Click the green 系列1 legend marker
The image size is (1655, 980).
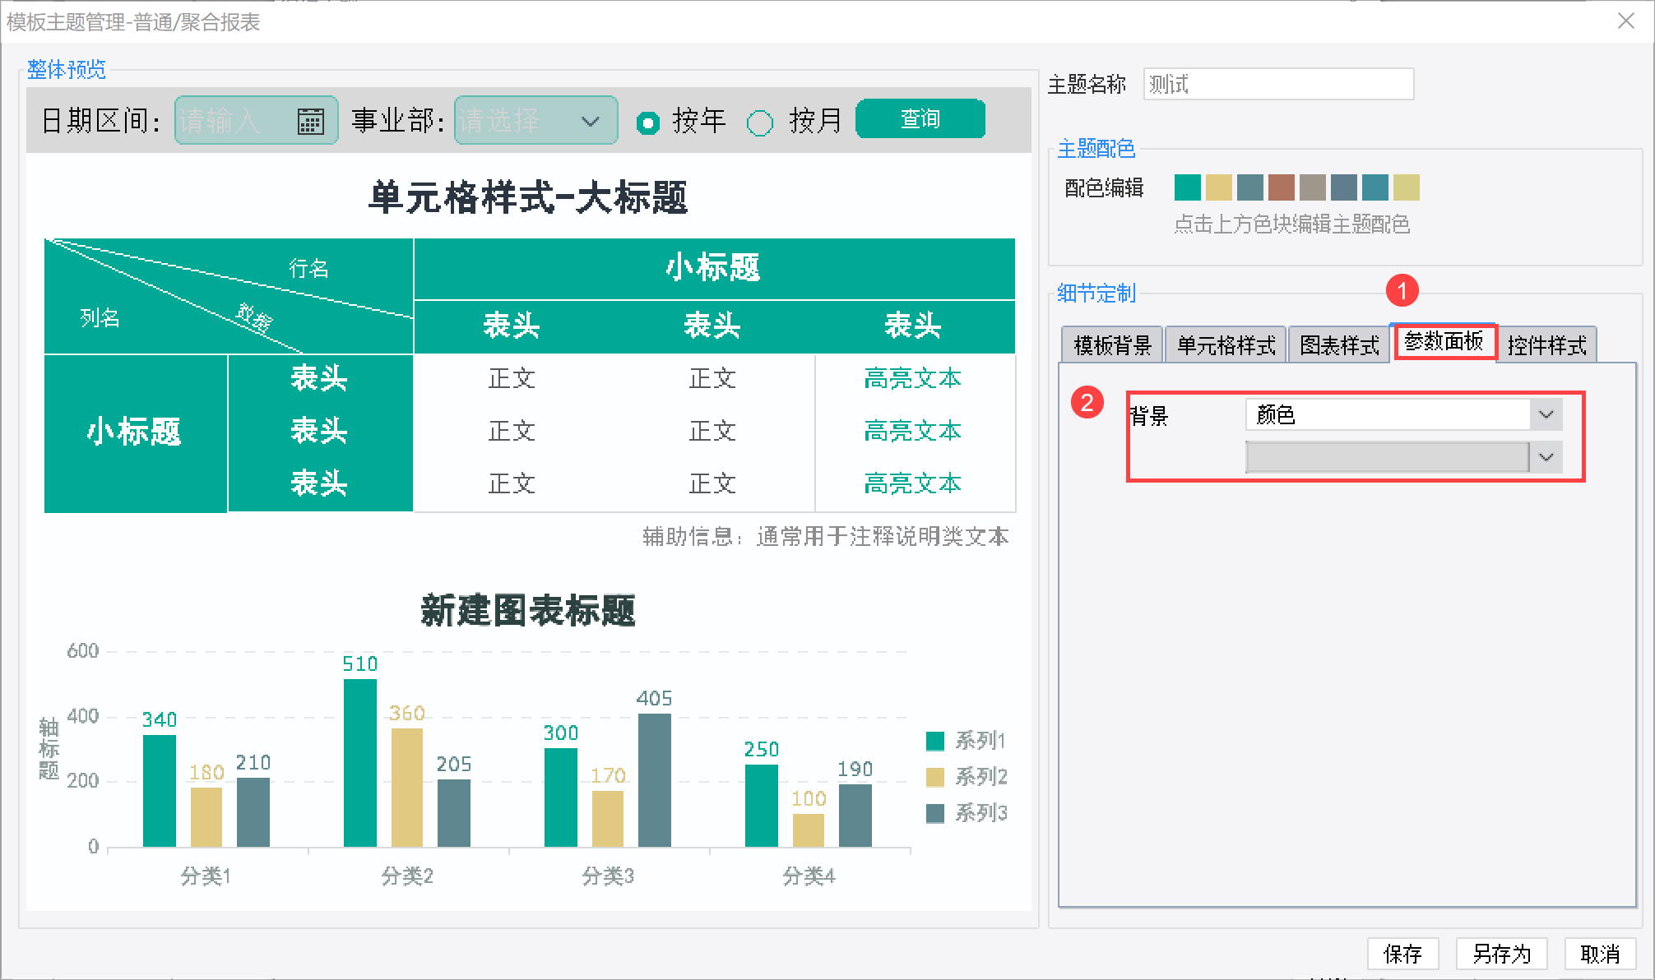pyautogui.click(x=934, y=741)
